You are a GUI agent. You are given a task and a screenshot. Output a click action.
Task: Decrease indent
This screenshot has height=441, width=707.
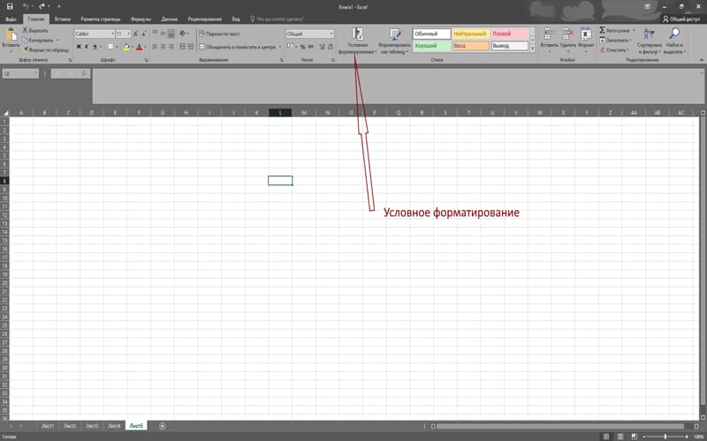(183, 47)
